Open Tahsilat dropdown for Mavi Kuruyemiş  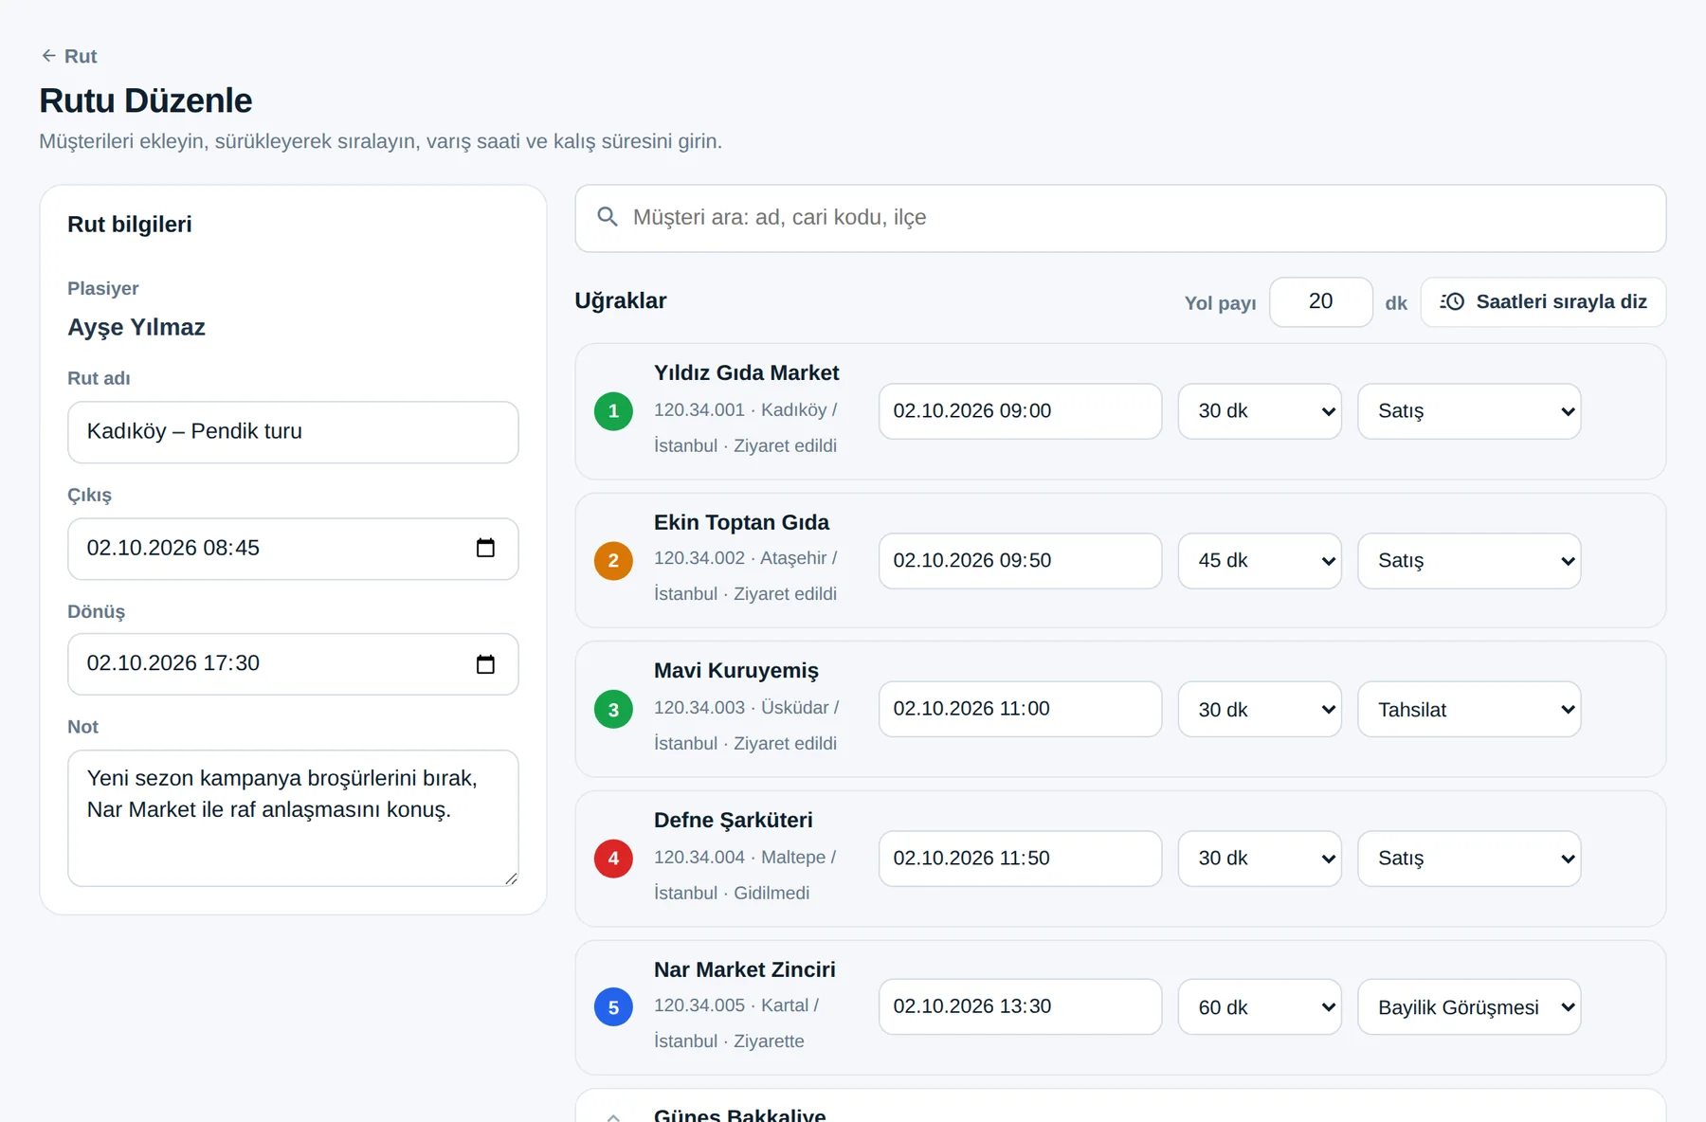click(1469, 710)
